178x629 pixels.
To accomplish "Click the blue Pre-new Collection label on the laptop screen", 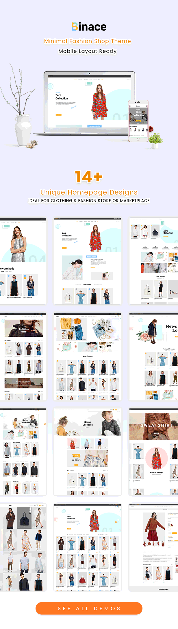I will (94, 126).
